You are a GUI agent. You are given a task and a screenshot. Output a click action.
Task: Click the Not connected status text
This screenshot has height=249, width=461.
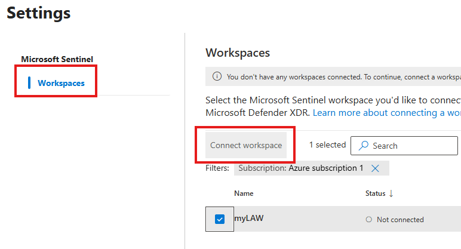pos(400,220)
